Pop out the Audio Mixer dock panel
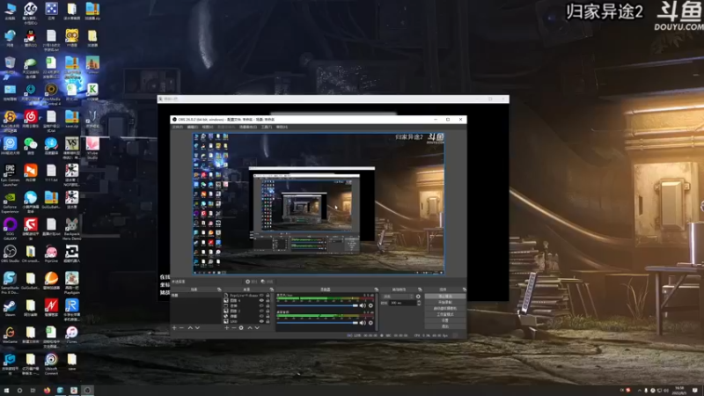Viewport: 704px width, 396px height. pos(377,290)
